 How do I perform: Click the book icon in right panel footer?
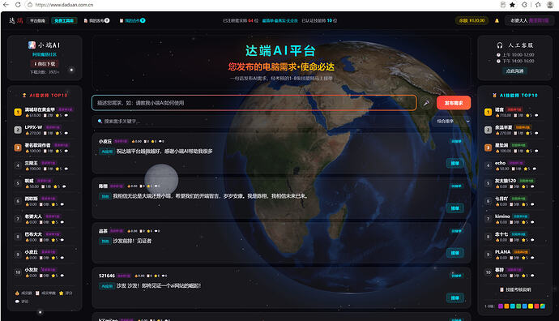click(501, 289)
